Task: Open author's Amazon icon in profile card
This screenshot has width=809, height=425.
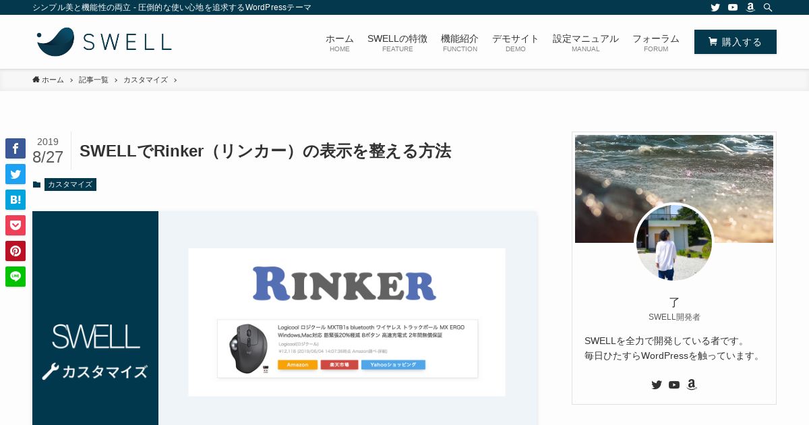Action: [x=692, y=385]
